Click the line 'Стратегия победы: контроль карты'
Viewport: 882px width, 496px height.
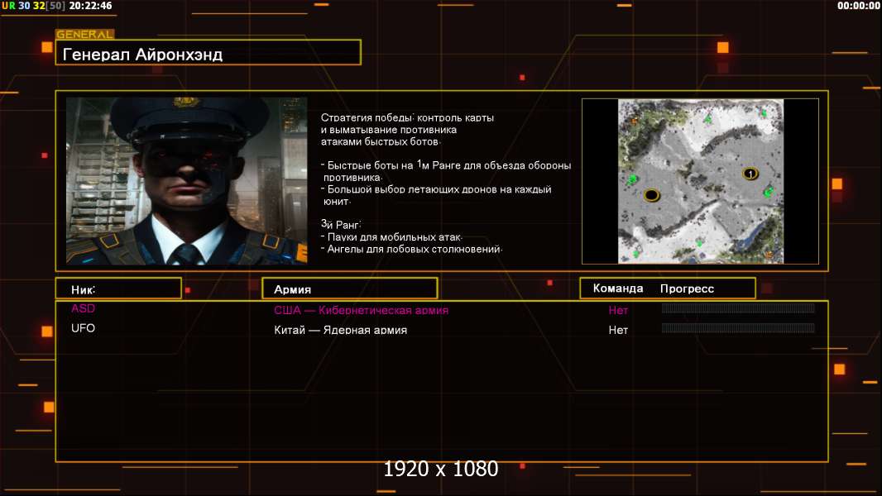(407, 117)
